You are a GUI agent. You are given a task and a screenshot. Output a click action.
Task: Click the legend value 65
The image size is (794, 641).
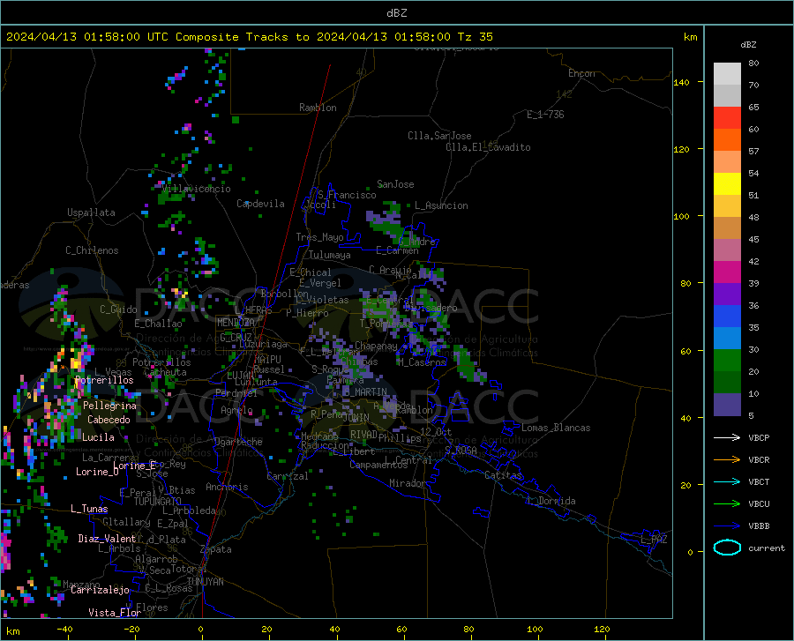[753, 107]
